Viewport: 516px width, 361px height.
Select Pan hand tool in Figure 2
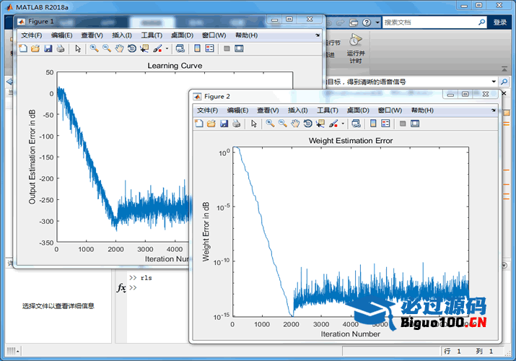coord(295,123)
